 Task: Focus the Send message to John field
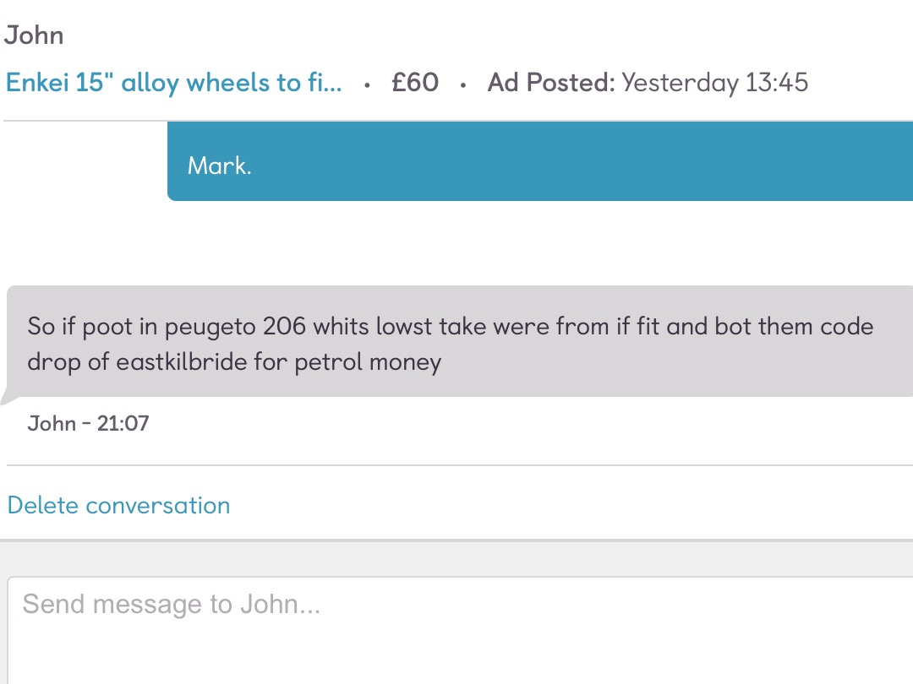[x=460, y=631]
